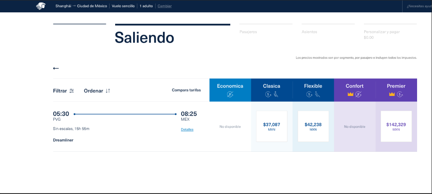Open the Compara tarifas comparison
Viewport: 432px width, 194px height.
[x=186, y=90]
